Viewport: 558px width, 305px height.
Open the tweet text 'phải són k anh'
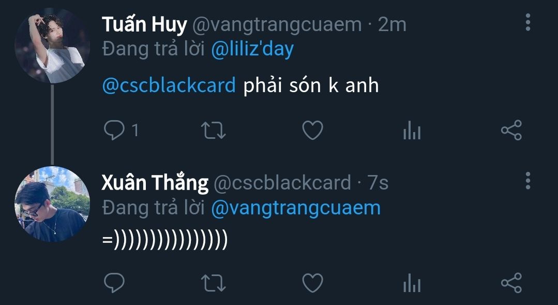click(311, 85)
